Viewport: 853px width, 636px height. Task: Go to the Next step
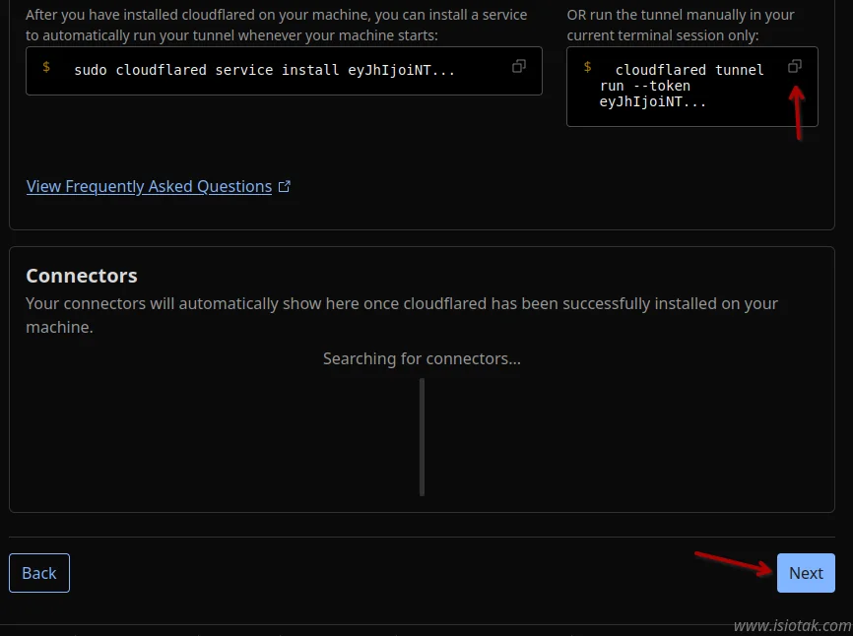pos(806,573)
